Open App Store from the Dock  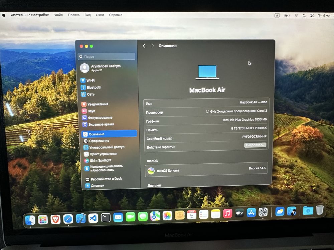pos(252,212)
